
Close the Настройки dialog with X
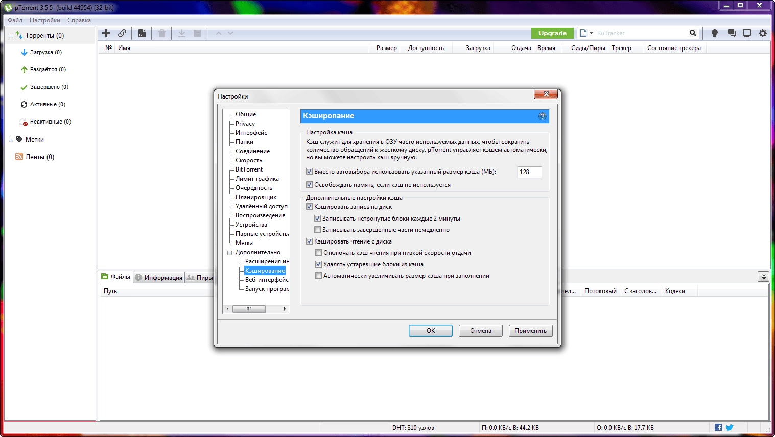546,94
